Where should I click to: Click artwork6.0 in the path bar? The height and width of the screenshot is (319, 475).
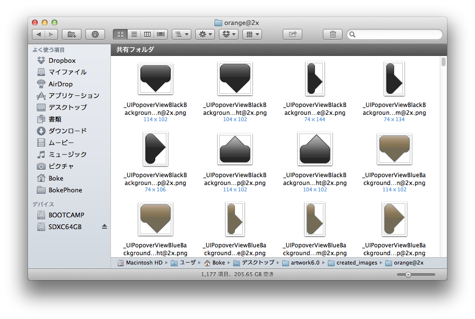point(301,263)
